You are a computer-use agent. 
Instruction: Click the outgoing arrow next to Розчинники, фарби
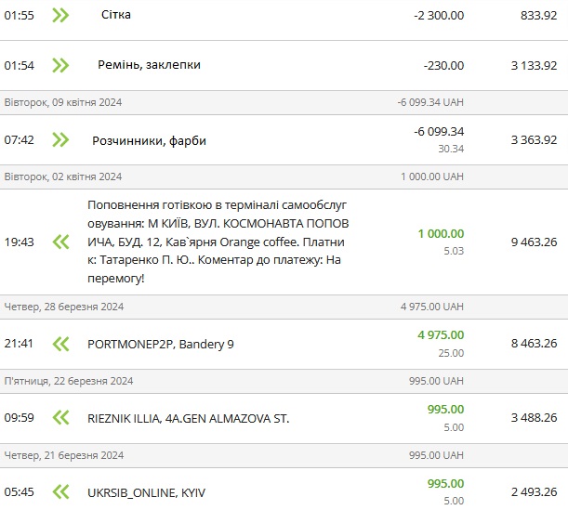(x=60, y=140)
